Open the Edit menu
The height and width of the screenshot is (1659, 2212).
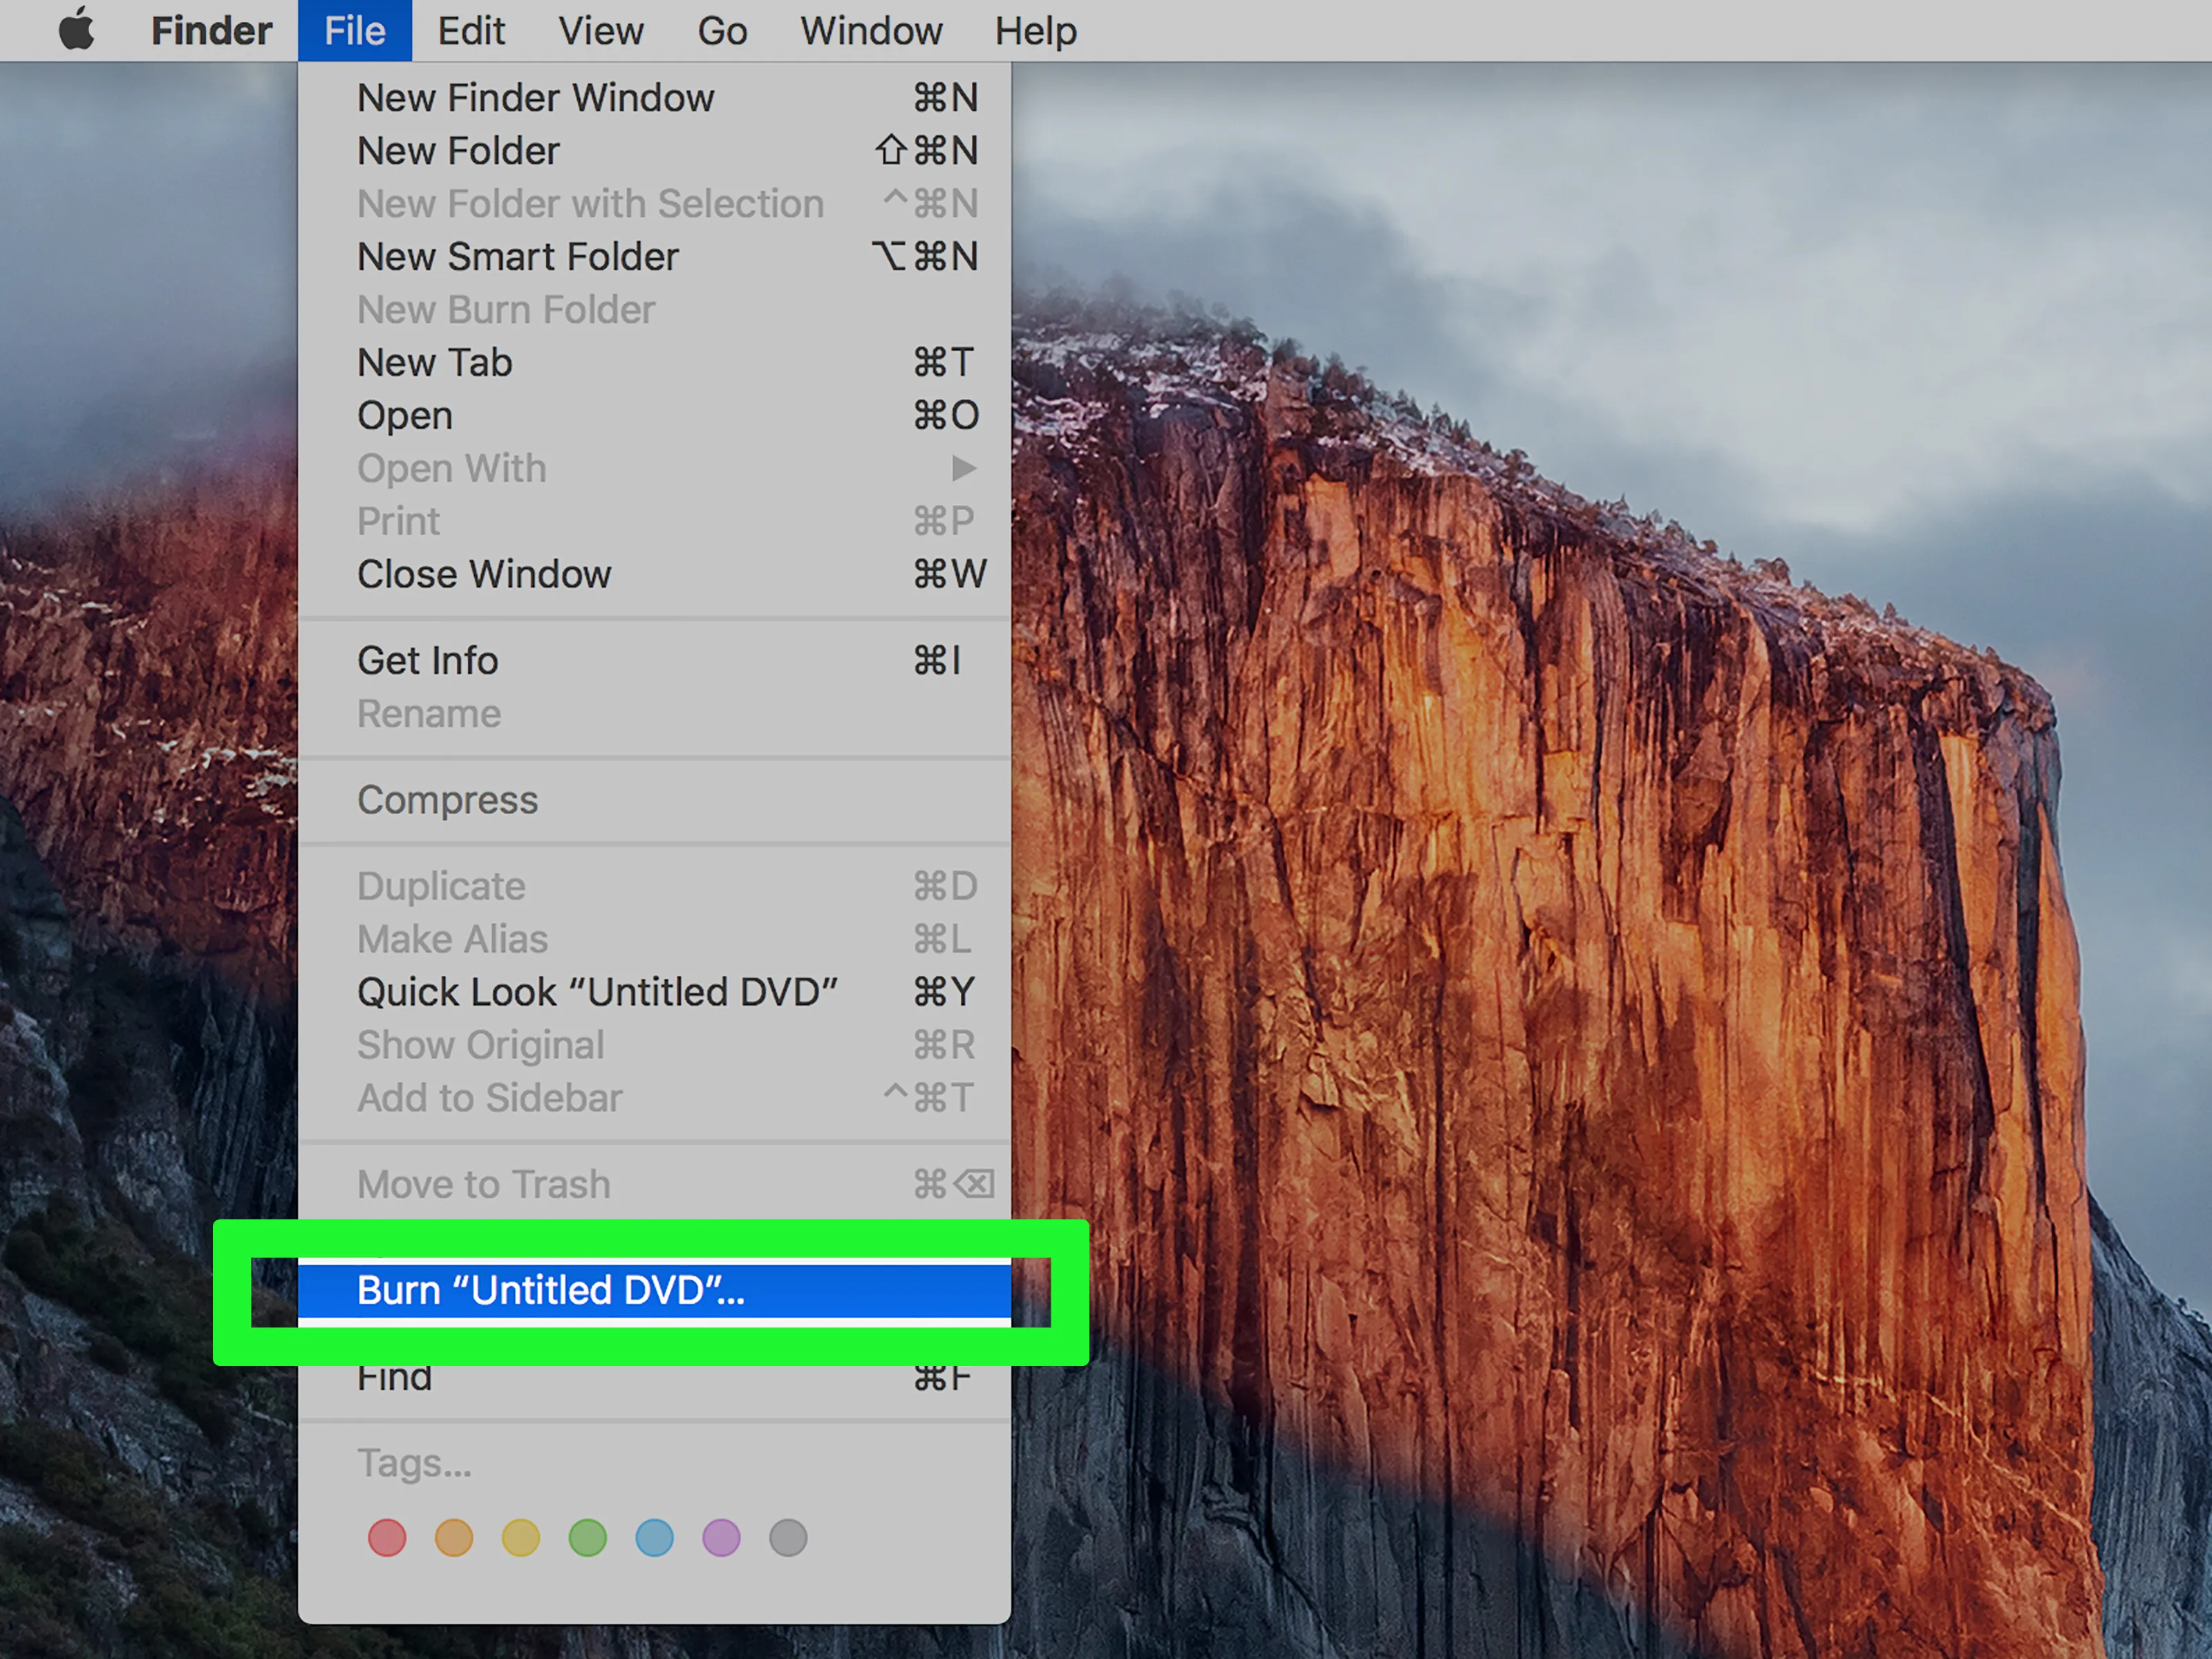[471, 31]
